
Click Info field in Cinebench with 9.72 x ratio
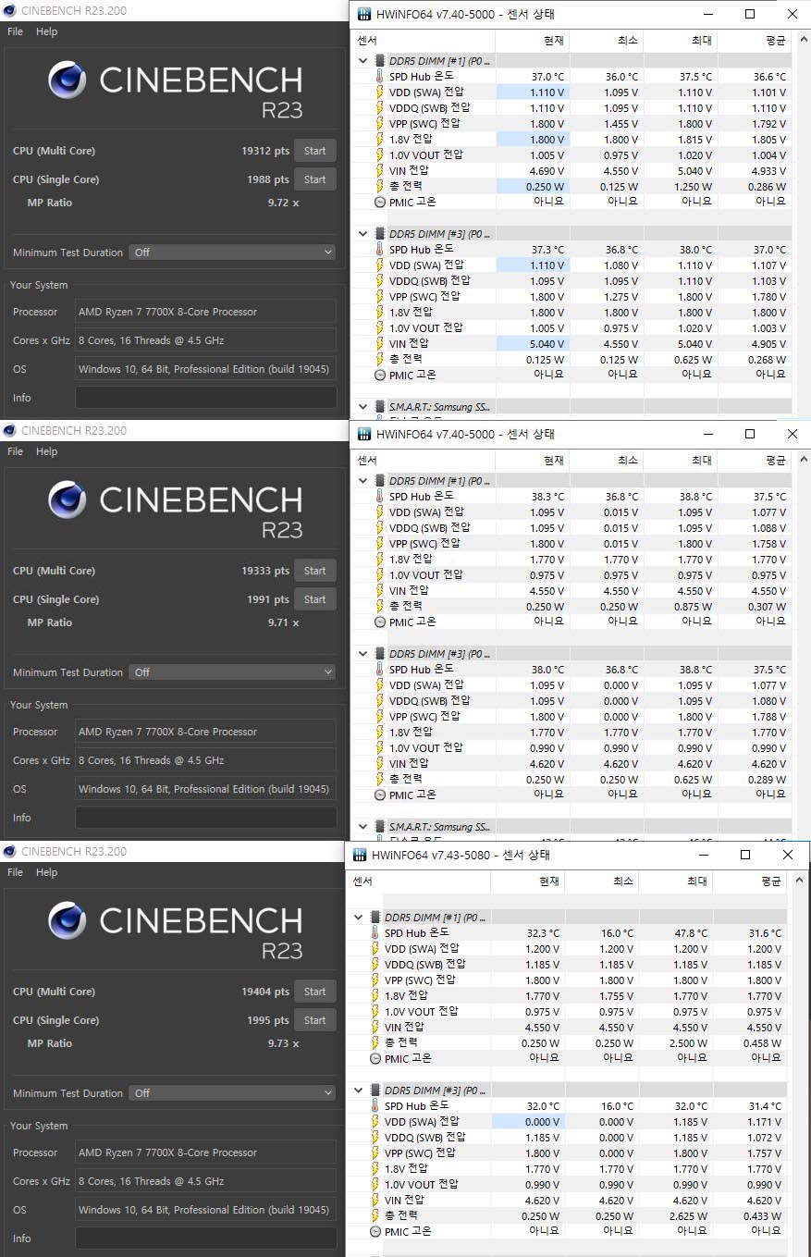tap(205, 398)
